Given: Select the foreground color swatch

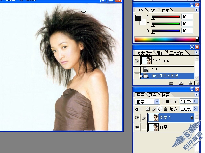Looking at the screenshot, I should tap(139, 18).
